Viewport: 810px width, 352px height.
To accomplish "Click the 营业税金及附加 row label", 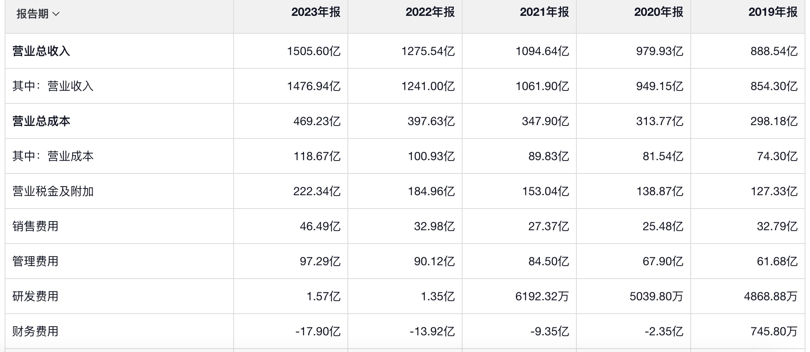I will coord(53,191).
